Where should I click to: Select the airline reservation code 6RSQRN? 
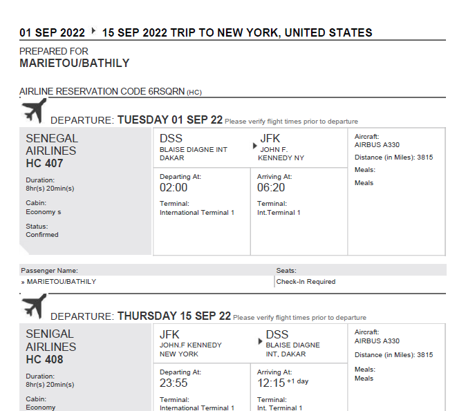point(167,91)
